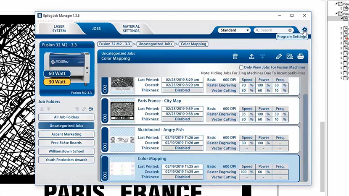Open the job preview magnifier icon

pyautogui.click(x=289, y=56)
